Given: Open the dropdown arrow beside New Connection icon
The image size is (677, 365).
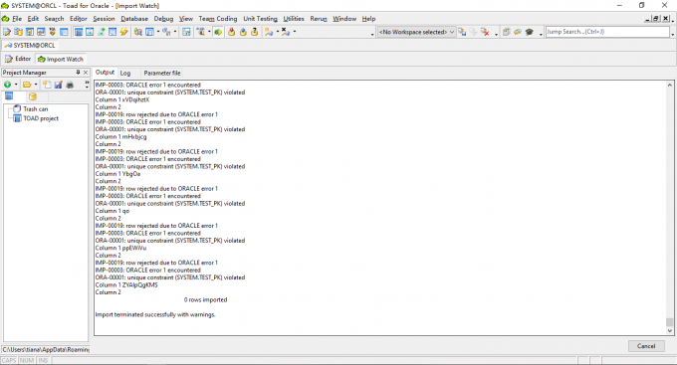Looking at the screenshot, I should (277, 32).
